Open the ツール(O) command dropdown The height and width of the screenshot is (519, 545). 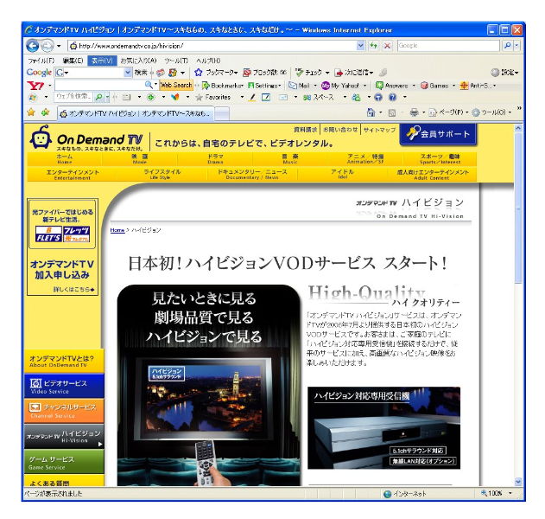(491, 112)
